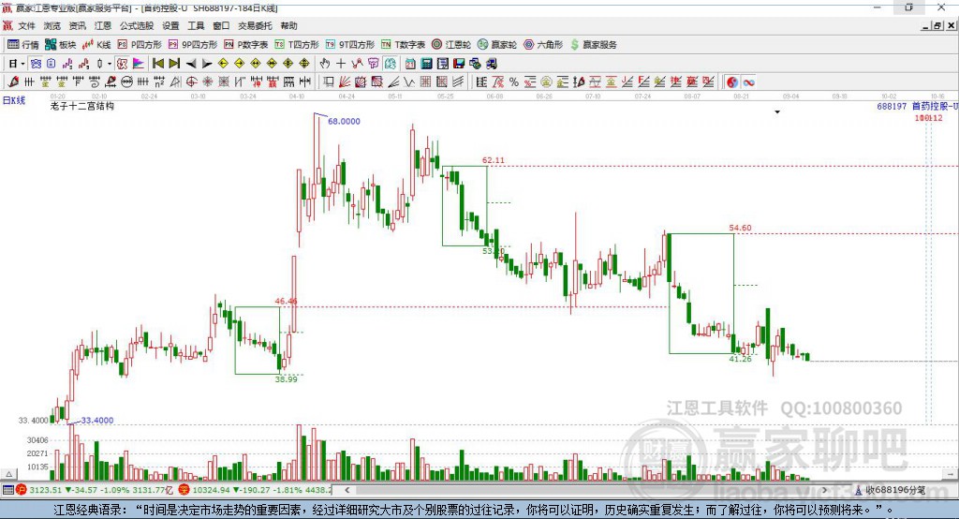Open the 交易委托 menu
The image size is (959, 519).
255,25
